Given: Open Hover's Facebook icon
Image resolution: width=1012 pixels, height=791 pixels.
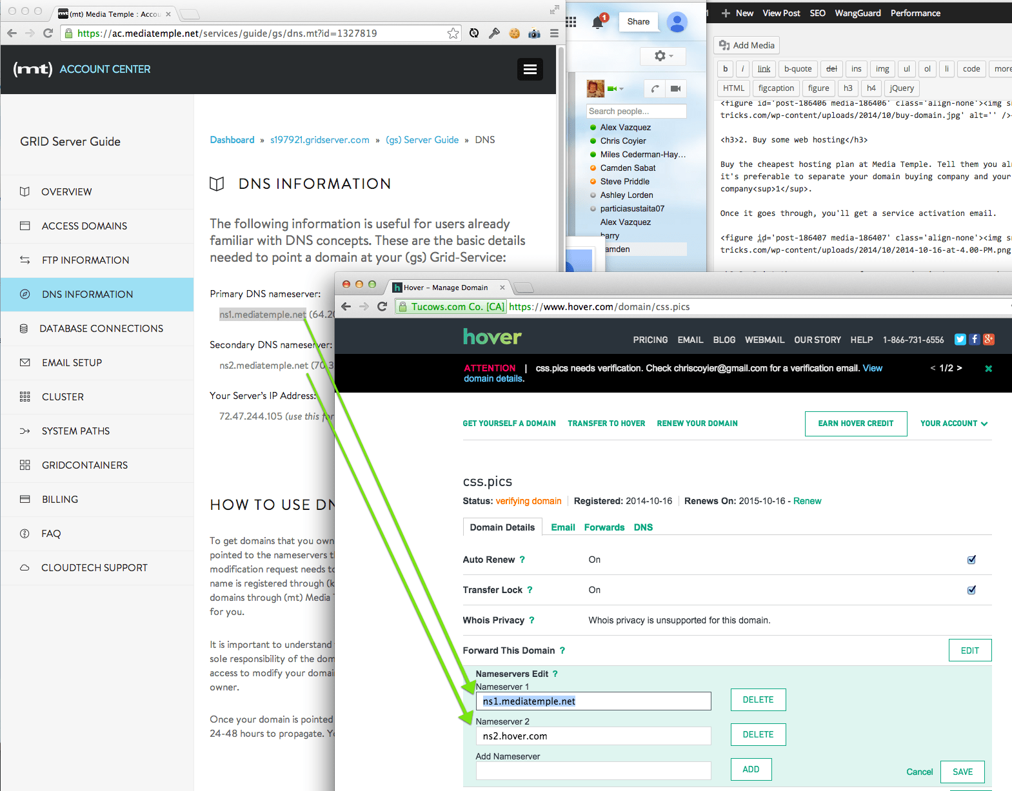Looking at the screenshot, I should coord(974,339).
